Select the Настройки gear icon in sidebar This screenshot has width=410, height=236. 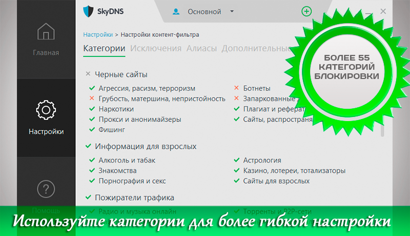46,110
